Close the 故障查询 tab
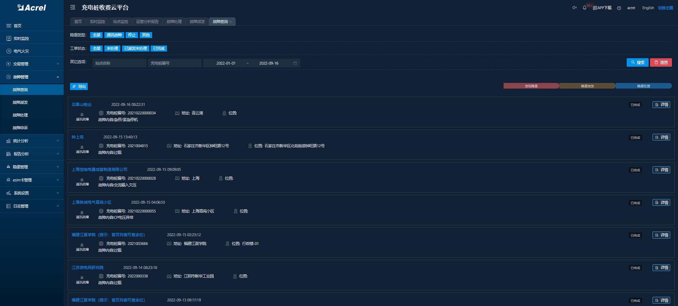678x306 pixels. (x=230, y=22)
